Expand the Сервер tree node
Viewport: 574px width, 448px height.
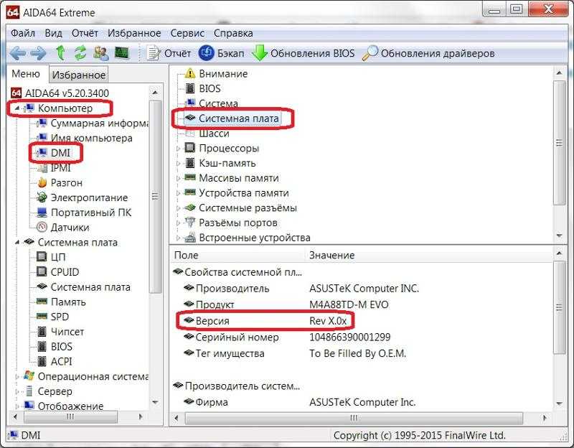[x=17, y=391]
